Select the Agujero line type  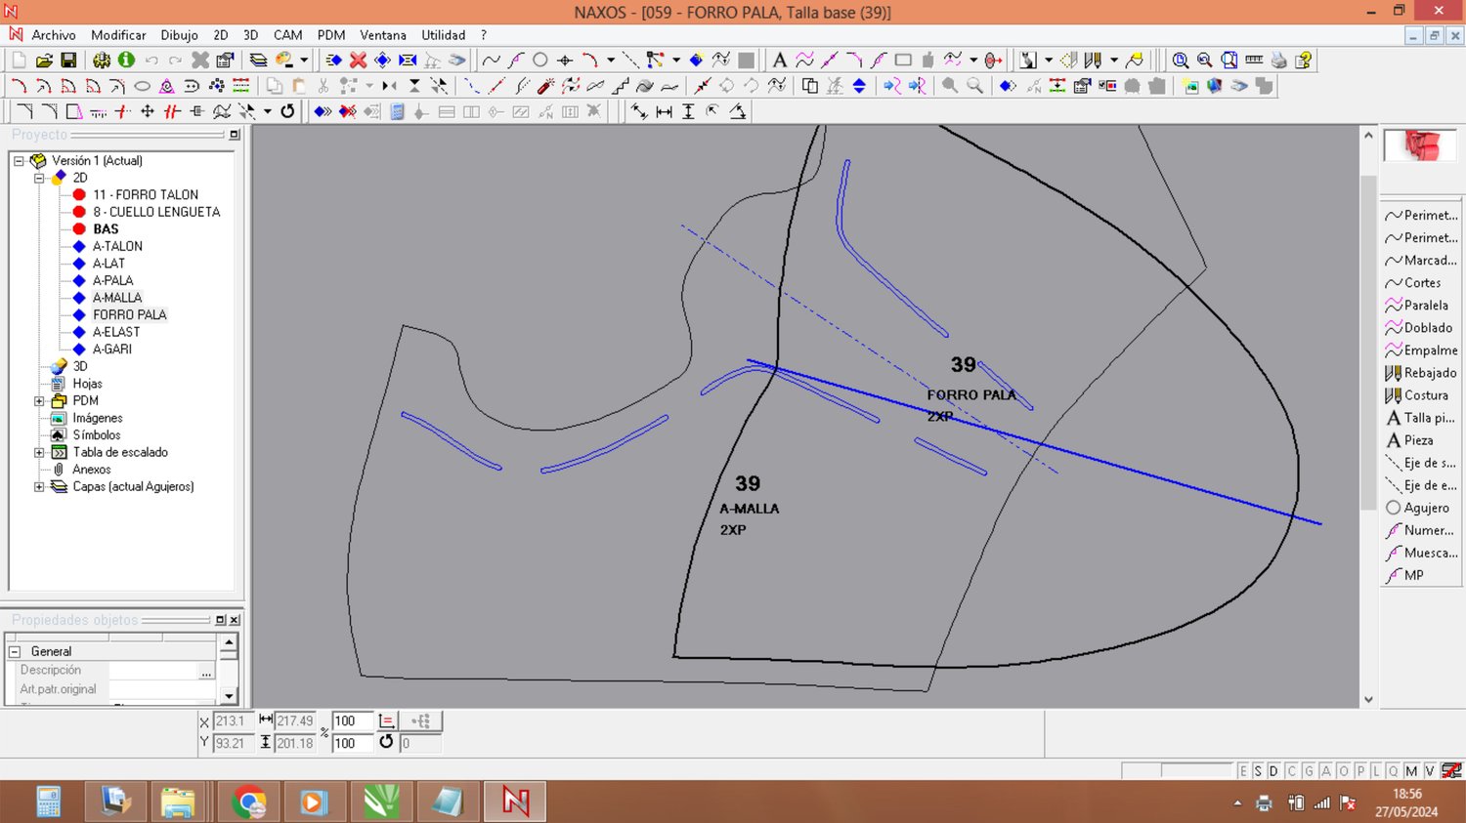1417,508
